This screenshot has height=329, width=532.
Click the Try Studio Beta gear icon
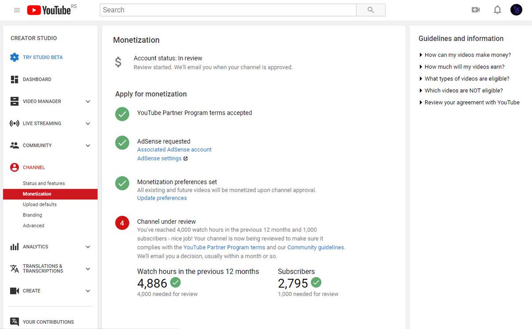pos(15,57)
